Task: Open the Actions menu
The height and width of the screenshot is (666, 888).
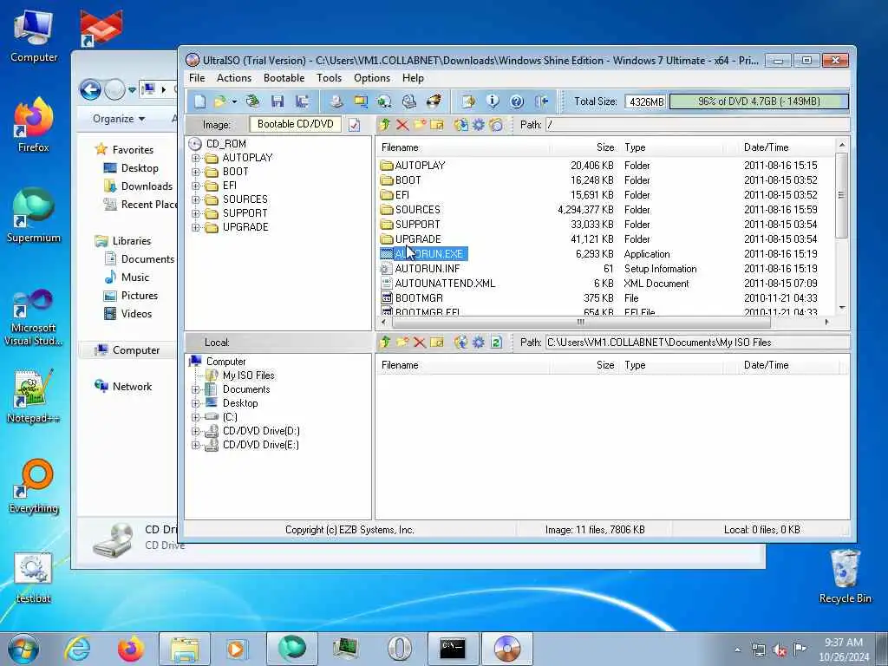Action: click(234, 78)
